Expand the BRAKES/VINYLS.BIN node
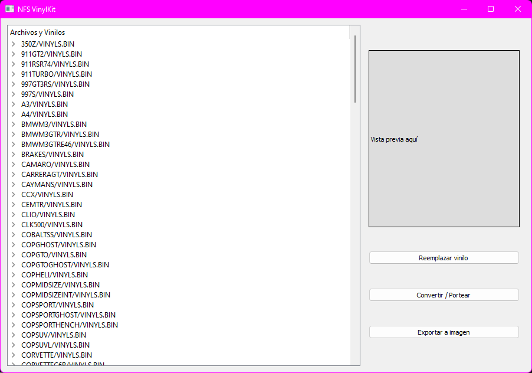 click(13, 154)
